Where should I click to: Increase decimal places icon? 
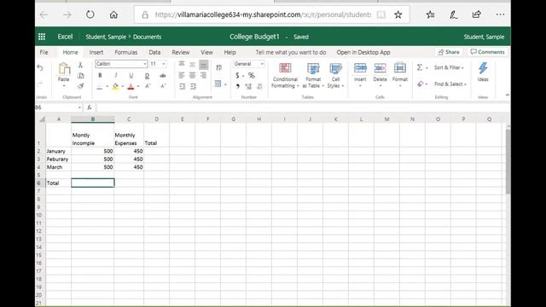[248, 86]
